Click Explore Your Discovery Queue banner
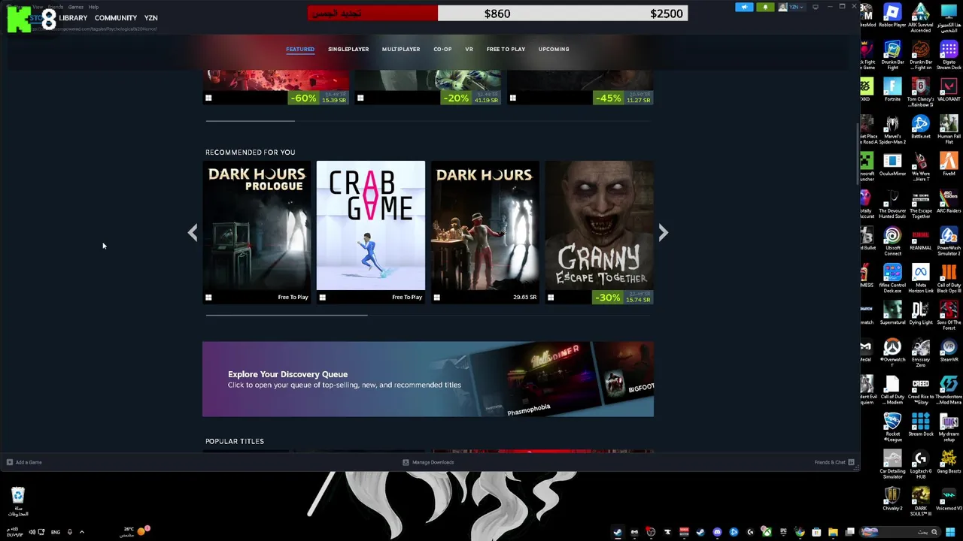Viewport: 963px width, 541px height. coord(428,379)
